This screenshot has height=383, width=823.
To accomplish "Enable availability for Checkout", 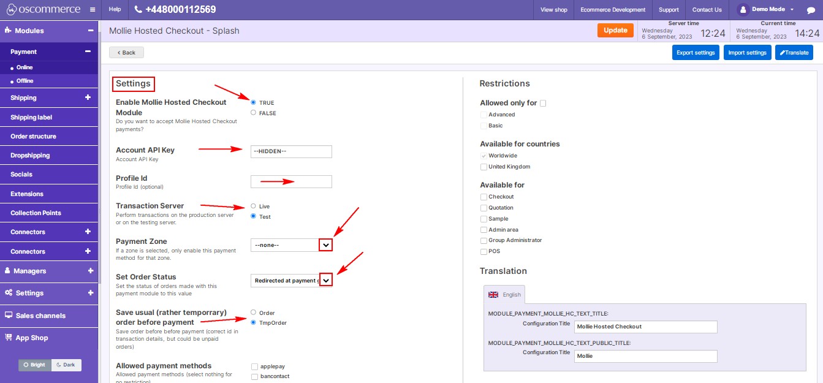I will click(x=484, y=197).
